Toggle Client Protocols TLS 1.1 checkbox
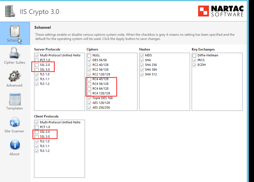The image size is (254, 182). pyautogui.click(x=37, y=146)
